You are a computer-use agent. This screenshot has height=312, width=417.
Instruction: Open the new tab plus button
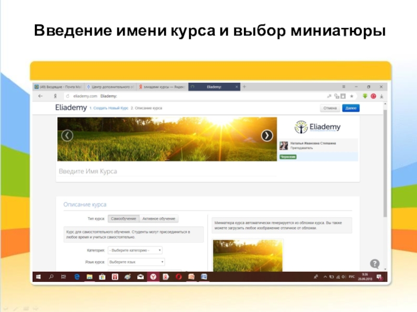click(244, 87)
